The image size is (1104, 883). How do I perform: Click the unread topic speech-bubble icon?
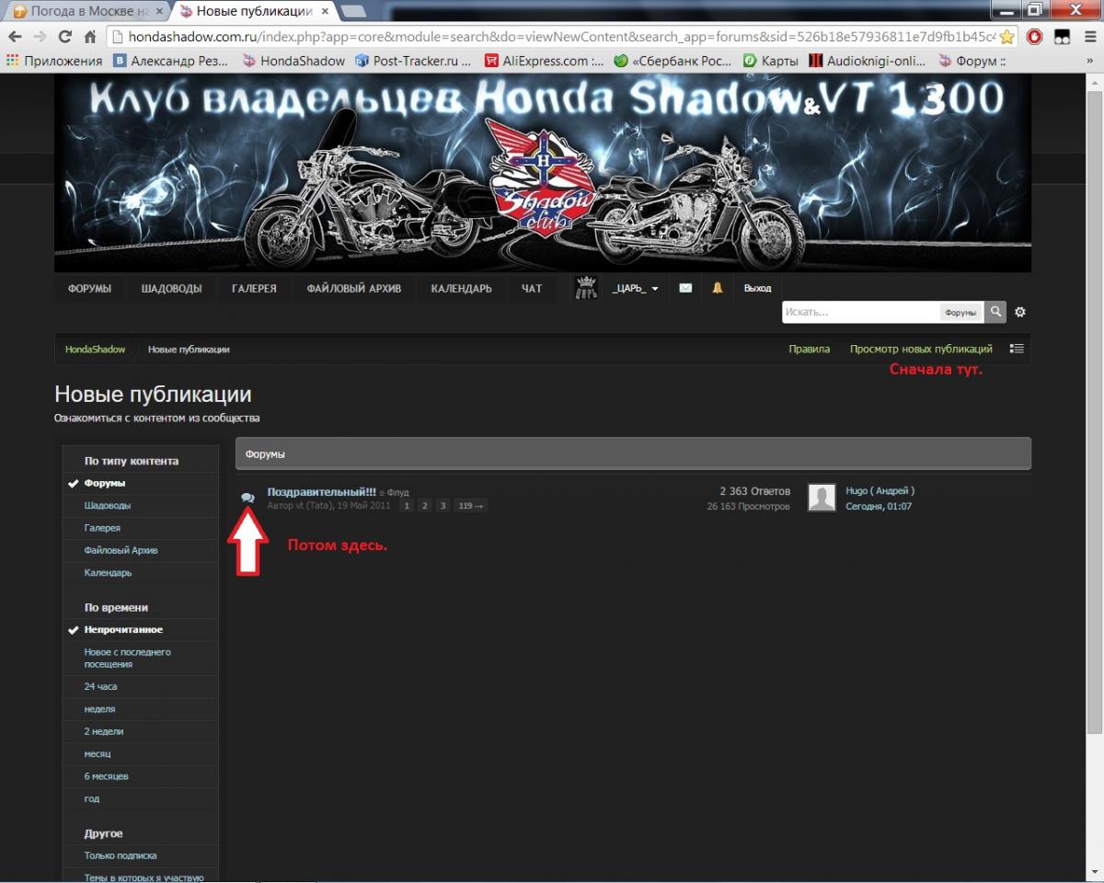pos(247,498)
